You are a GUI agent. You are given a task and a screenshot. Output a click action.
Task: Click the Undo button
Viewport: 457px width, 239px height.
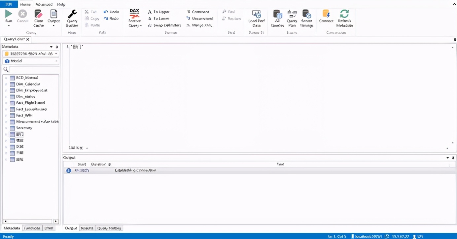(111, 12)
